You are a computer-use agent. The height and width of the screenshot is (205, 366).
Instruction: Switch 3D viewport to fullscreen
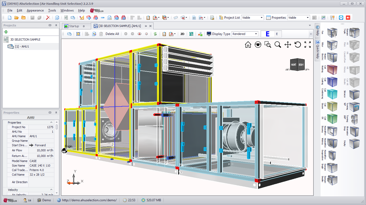[308, 45]
